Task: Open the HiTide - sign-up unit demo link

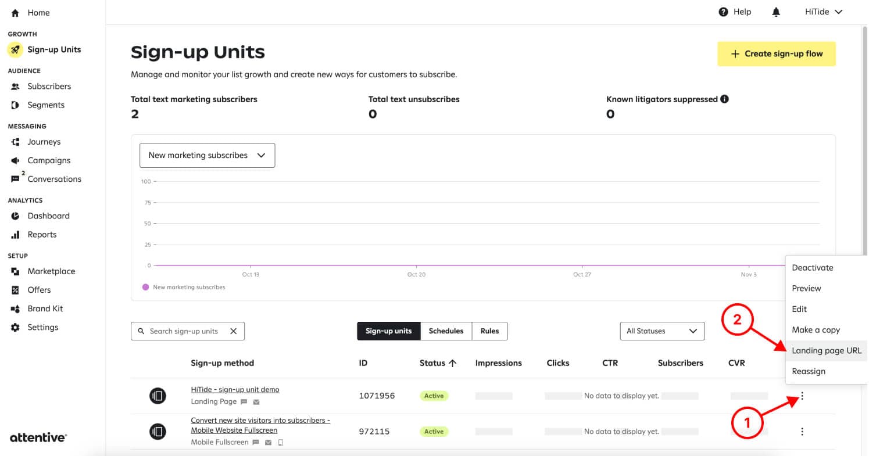Action: [x=235, y=389]
